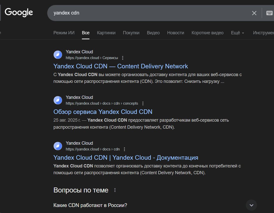Click the Google logo
274x213 pixels.
[x=19, y=12]
